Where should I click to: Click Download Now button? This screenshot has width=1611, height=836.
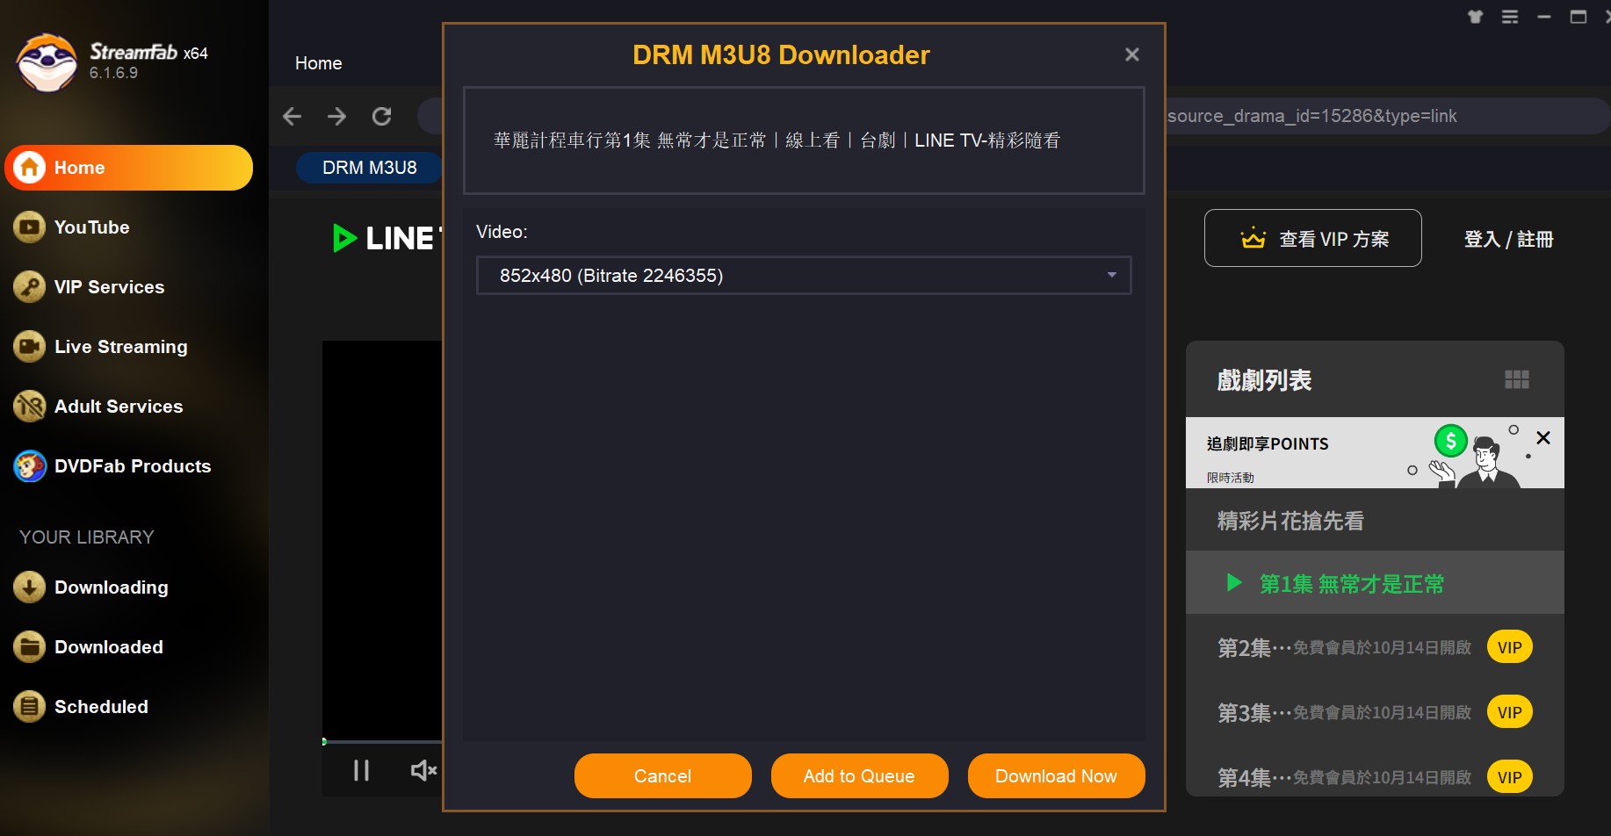click(1056, 776)
